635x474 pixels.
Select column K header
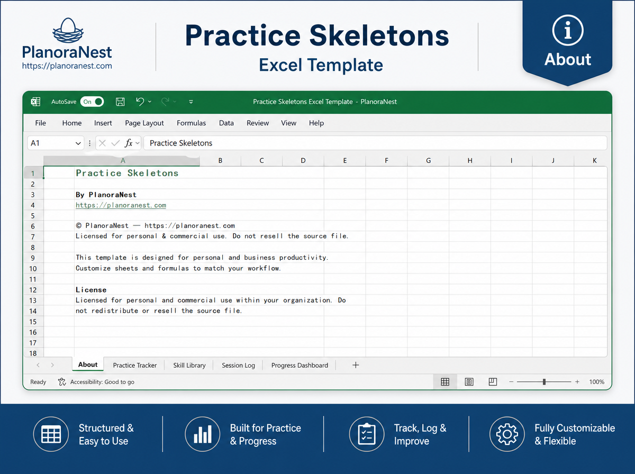(595, 160)
